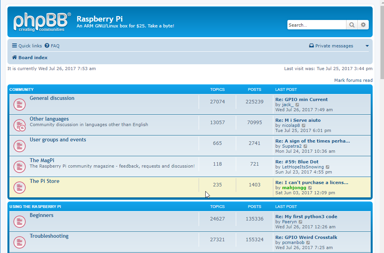Click the Other languages forum icon
Image resolution: width=384 pixels, height=253 pixels.
coord(20,125)
